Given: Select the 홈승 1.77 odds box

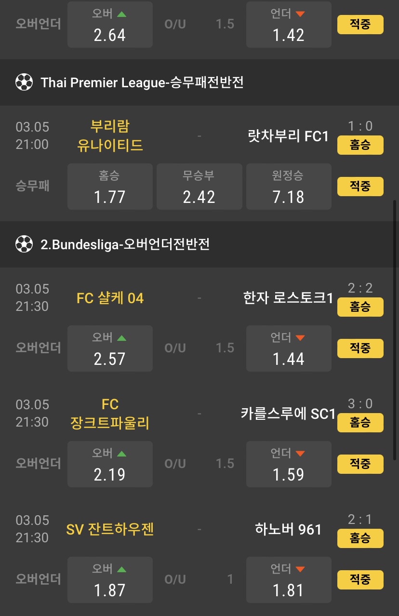Looking at the screenshot, I should coord(110,187).
